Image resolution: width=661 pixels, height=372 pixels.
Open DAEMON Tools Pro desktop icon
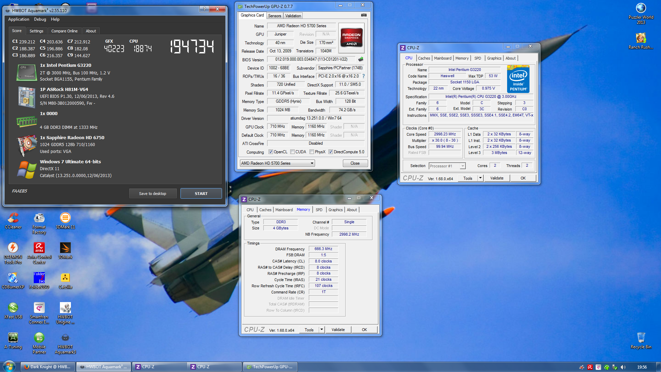[13, 253]
